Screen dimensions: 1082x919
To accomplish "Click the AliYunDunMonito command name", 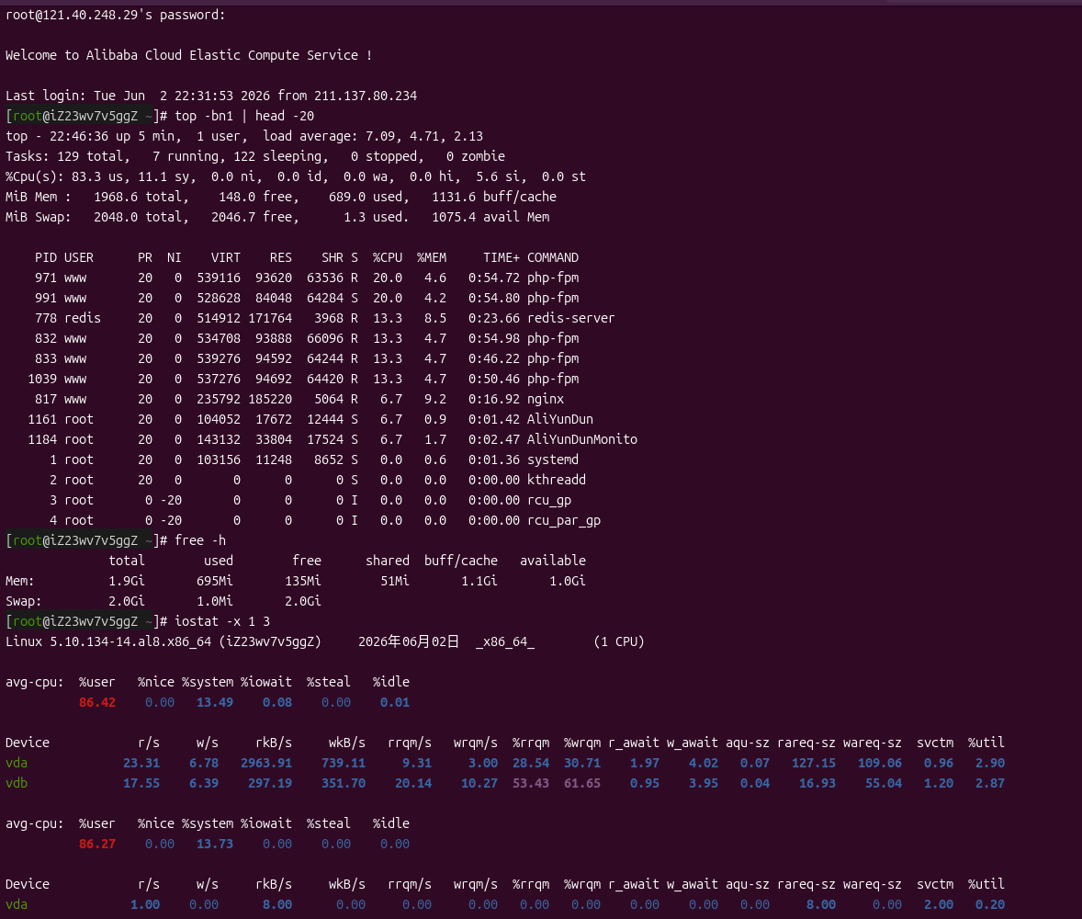I will (x=581, y=439).
